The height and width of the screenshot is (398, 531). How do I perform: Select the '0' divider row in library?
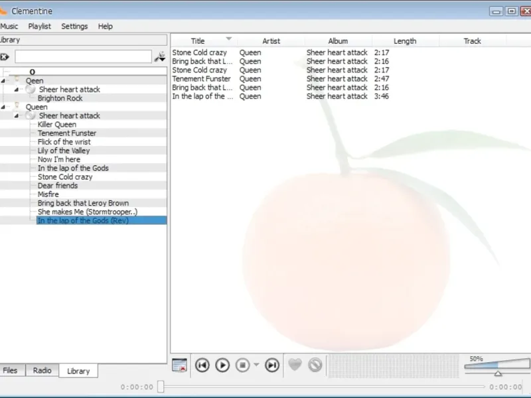(84, 72)
